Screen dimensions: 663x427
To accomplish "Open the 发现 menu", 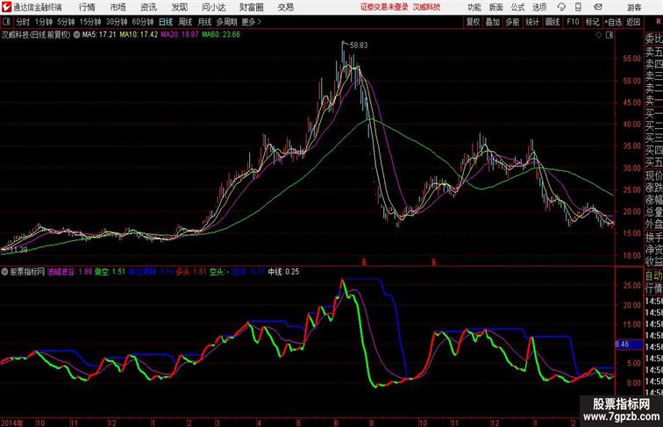I will tap(180, 7).
